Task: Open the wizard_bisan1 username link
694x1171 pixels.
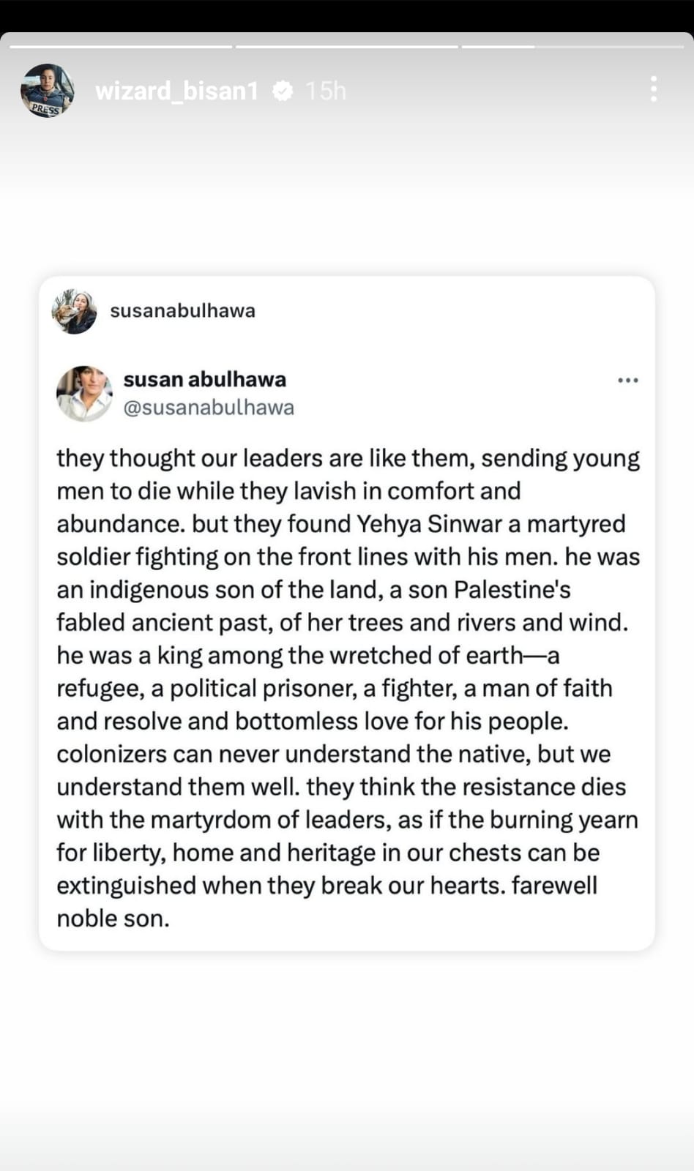Action: [x=176, y=91]
